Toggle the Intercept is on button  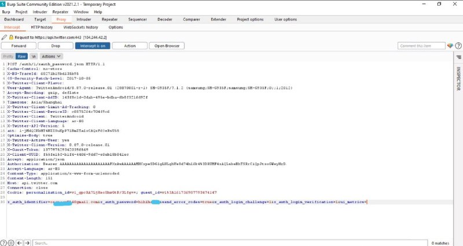(93, 46)
